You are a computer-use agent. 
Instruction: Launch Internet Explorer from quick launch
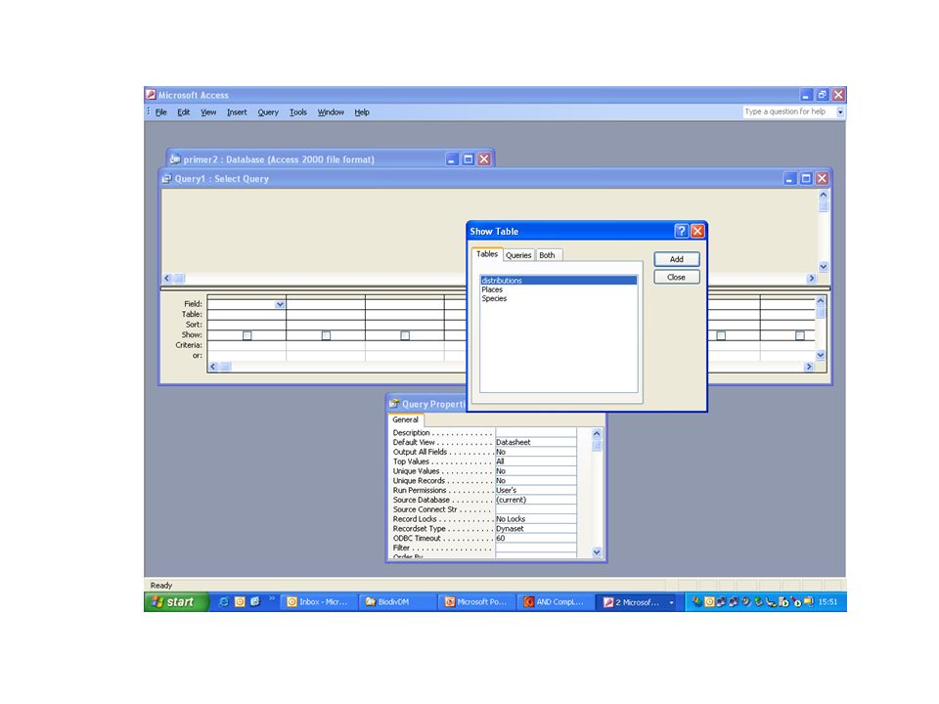[x=223, y=601]
